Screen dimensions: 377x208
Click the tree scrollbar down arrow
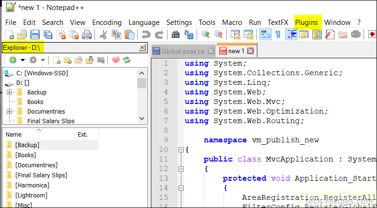pyautogui.click(x=142, y=118)
